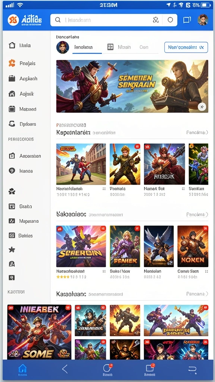Click the icon beside 'Dpdoars' in sidebar
215x382 pixels.
tap(12, 124)
